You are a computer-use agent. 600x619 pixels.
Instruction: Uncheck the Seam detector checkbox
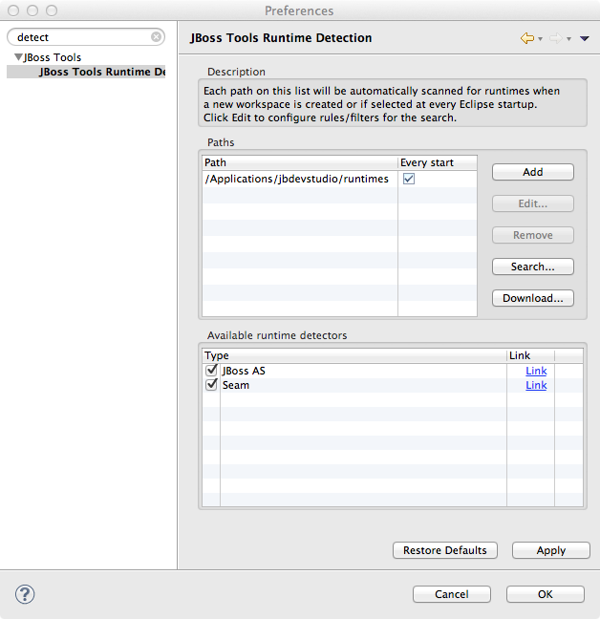click(211, 385)
